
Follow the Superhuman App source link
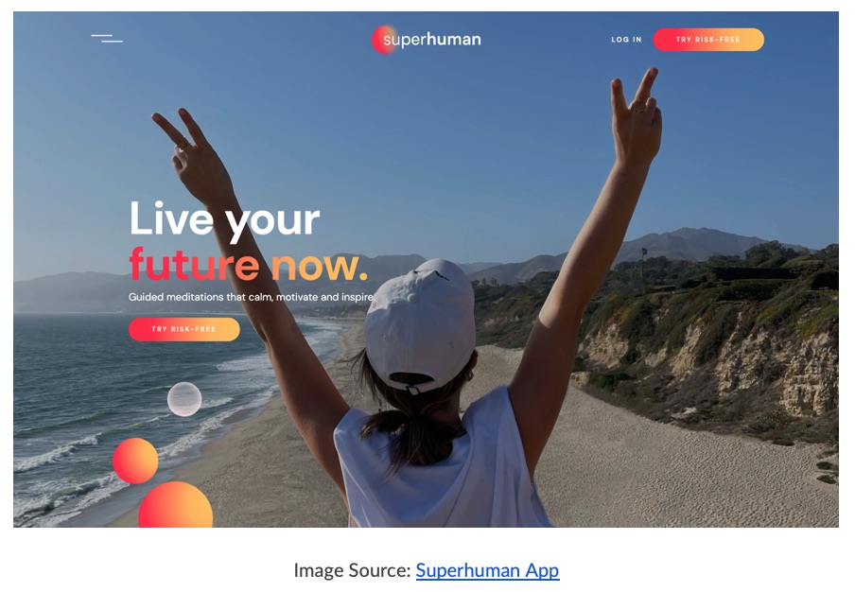[x=487, y=570]
